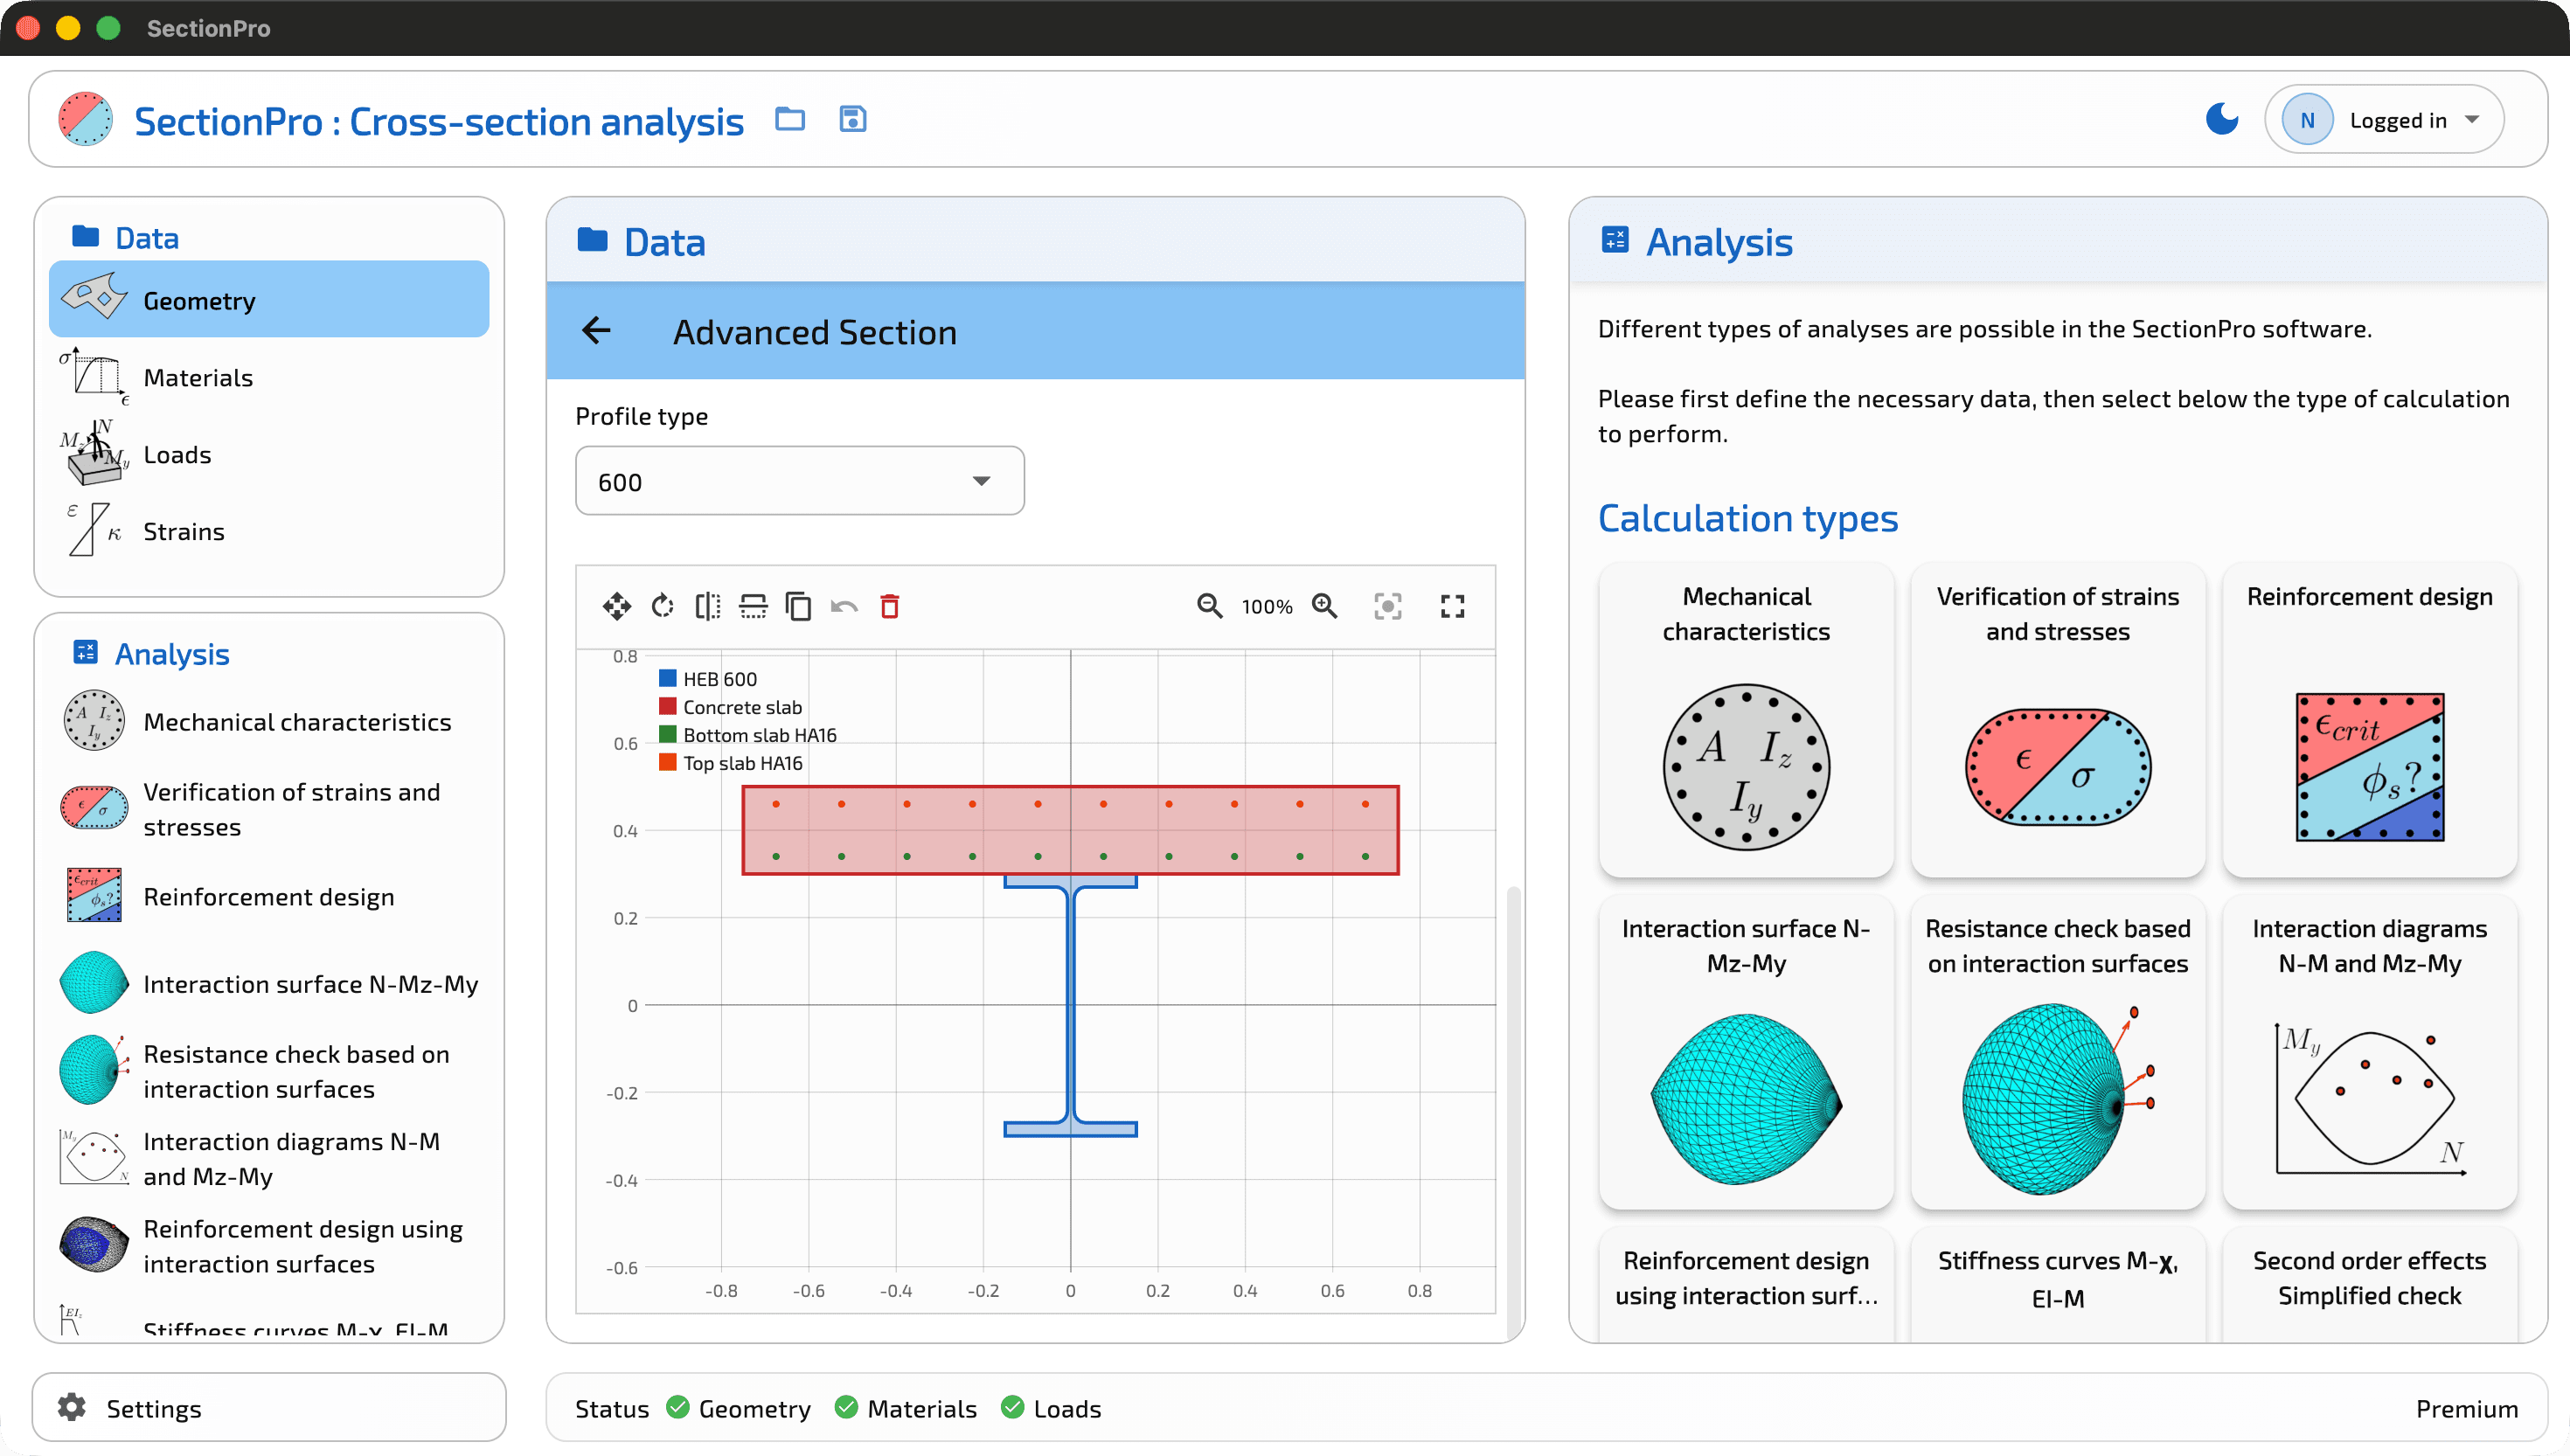Open the Reinforcement design using interaction surf... card
The width and height of the screenshot is (2570, 1456).
coord(1746,1284)
